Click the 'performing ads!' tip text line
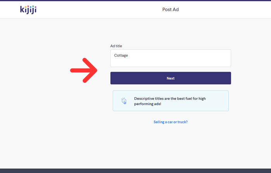 [x=148, y=104]
